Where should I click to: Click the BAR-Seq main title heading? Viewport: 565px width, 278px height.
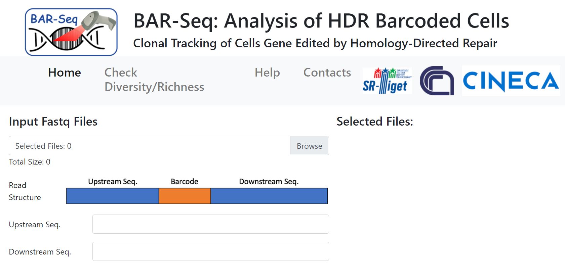(x=321, y=21)
